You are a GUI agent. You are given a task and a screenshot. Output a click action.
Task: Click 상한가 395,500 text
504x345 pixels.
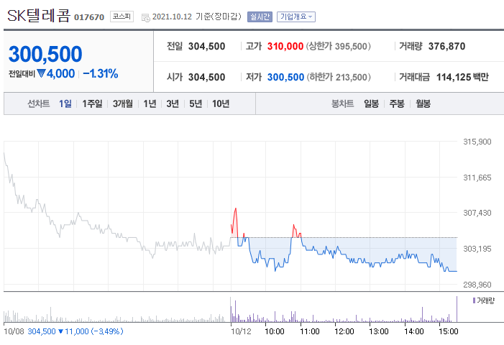[x=338, y=46]
